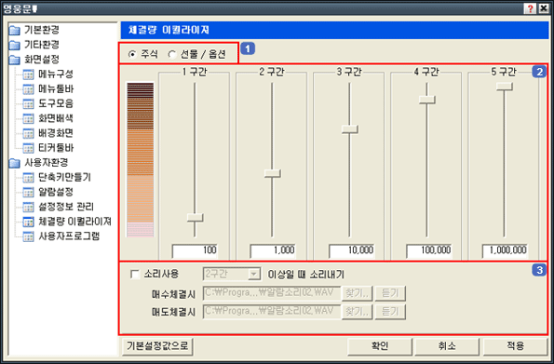Screen dimensions: 554x364
Task: Open 체결량 이퀄라이저 in the tree
Action: 74,222
